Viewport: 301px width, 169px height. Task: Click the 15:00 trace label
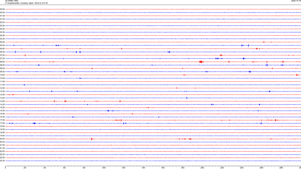(2, 107)
